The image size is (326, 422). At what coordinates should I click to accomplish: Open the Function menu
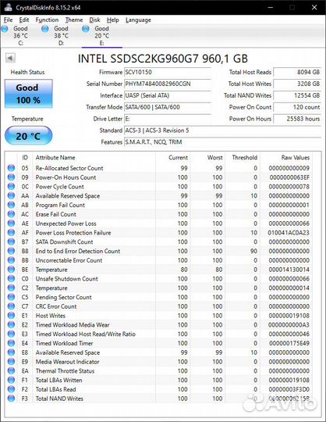click(47, 20)
